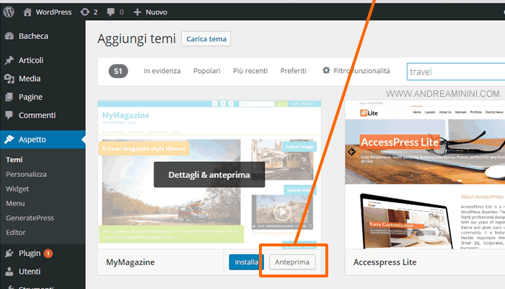
Task: Open the updates icon showing 2
Action: (89, 12)
